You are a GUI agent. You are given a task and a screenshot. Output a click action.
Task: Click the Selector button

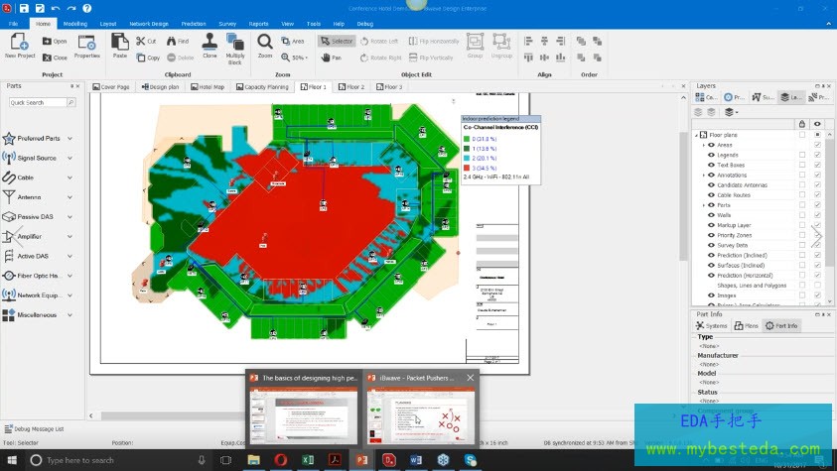coord(337,42)
